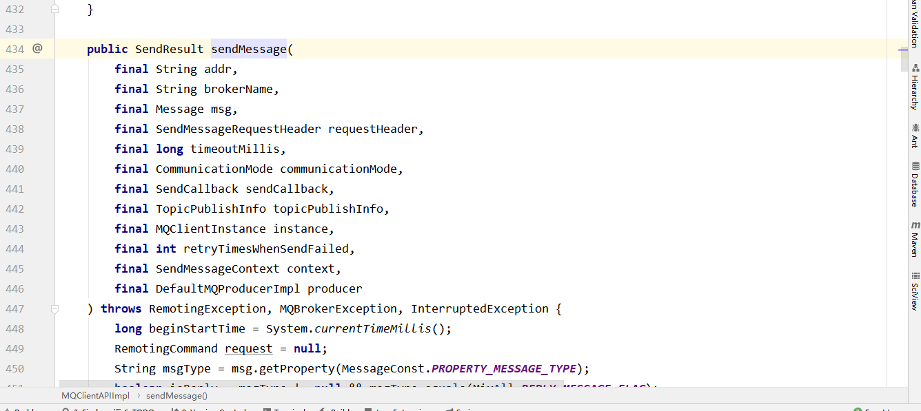
Task: Click 'RemotingException' in the throws clause
Action: coord(208,308)
